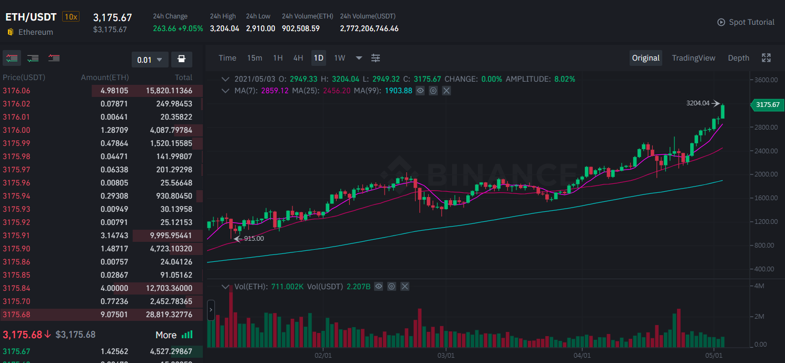Switch to the Depth chart tab

(738, 58)
